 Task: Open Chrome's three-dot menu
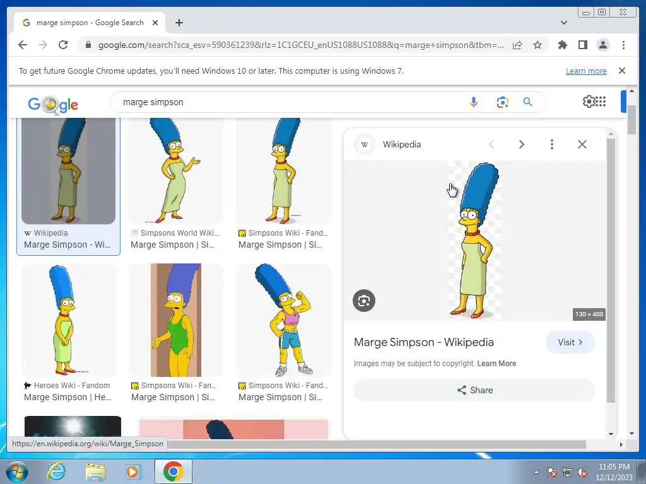pyautogui.click(x=623, y=45)
